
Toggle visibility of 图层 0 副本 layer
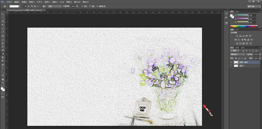(231, 62)
